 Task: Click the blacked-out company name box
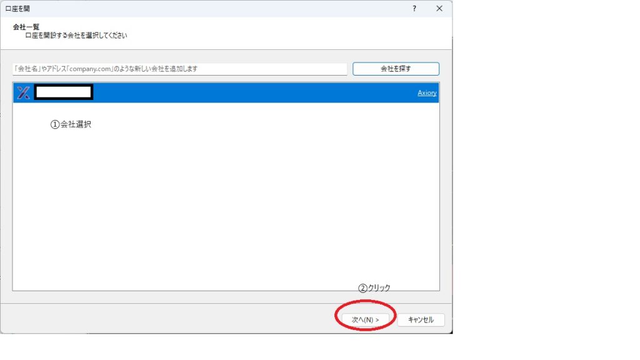(x=64, y=92)
